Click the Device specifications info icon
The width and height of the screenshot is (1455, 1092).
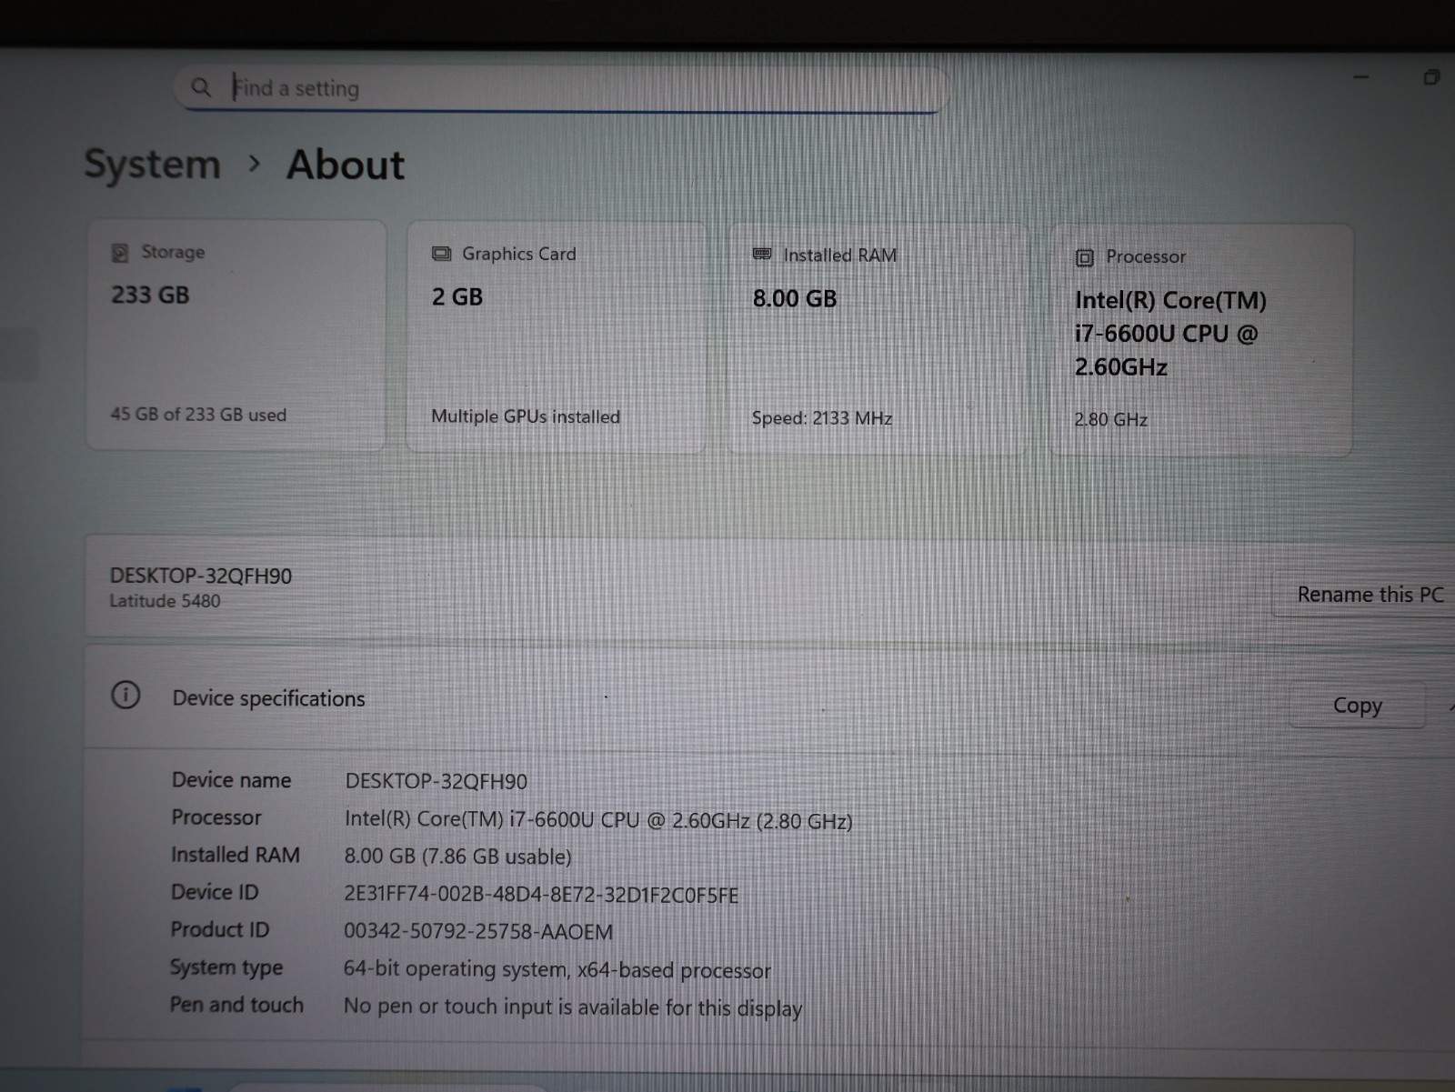coord(125,696)
